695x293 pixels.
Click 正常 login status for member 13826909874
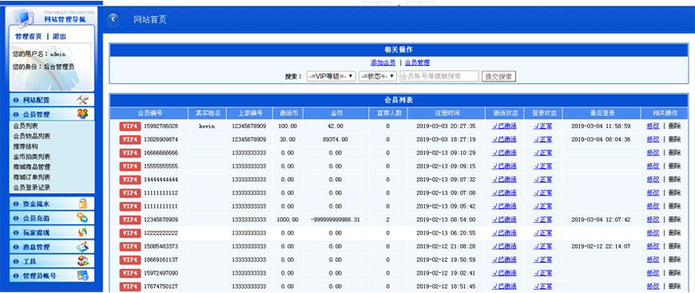[x=543, y=139]
